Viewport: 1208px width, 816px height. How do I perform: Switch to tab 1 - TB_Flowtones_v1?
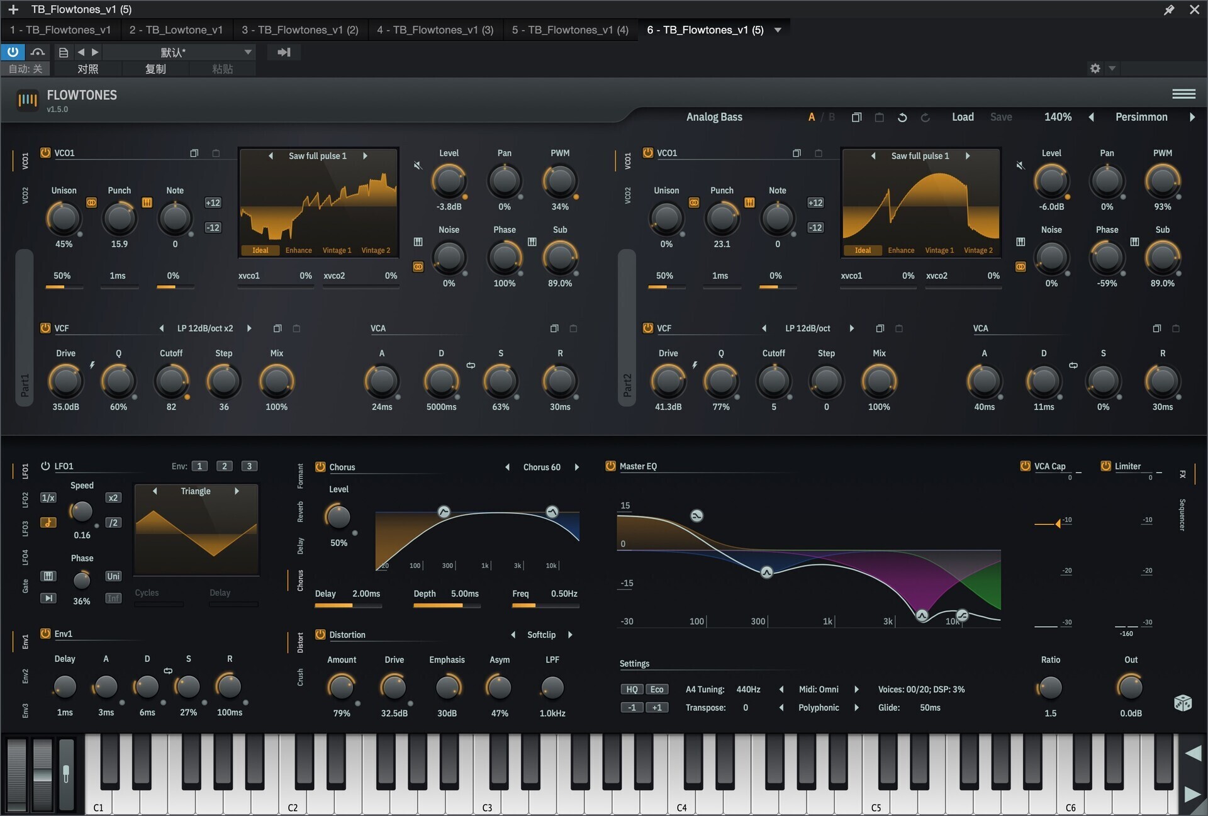click(x=60, y=30)
